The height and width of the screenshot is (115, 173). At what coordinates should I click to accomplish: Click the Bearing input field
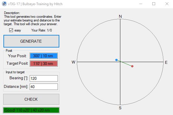(43, 78)
